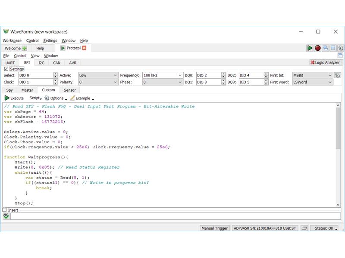Click the tile windows horizontally icon
Image resolution: width=345 pixels, height=258 pixels.
point(333,48)
